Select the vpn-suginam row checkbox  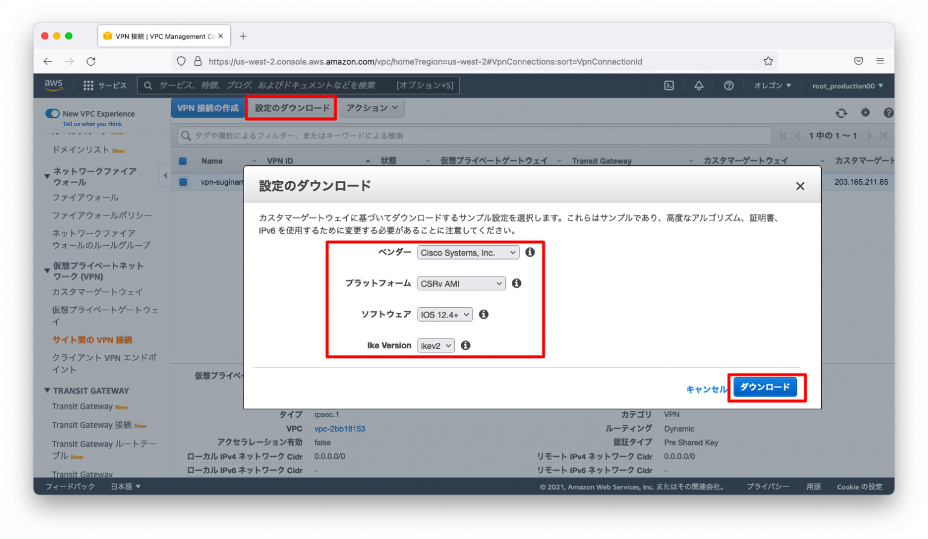[x=183, y=182]
